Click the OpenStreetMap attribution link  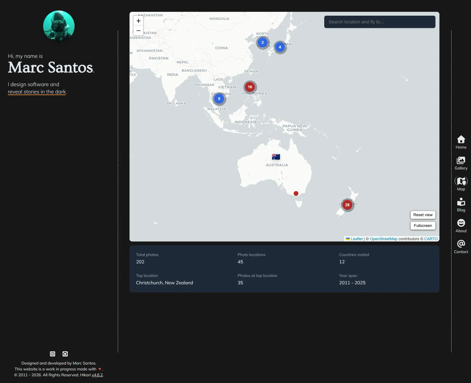click(x=383, y=239)
